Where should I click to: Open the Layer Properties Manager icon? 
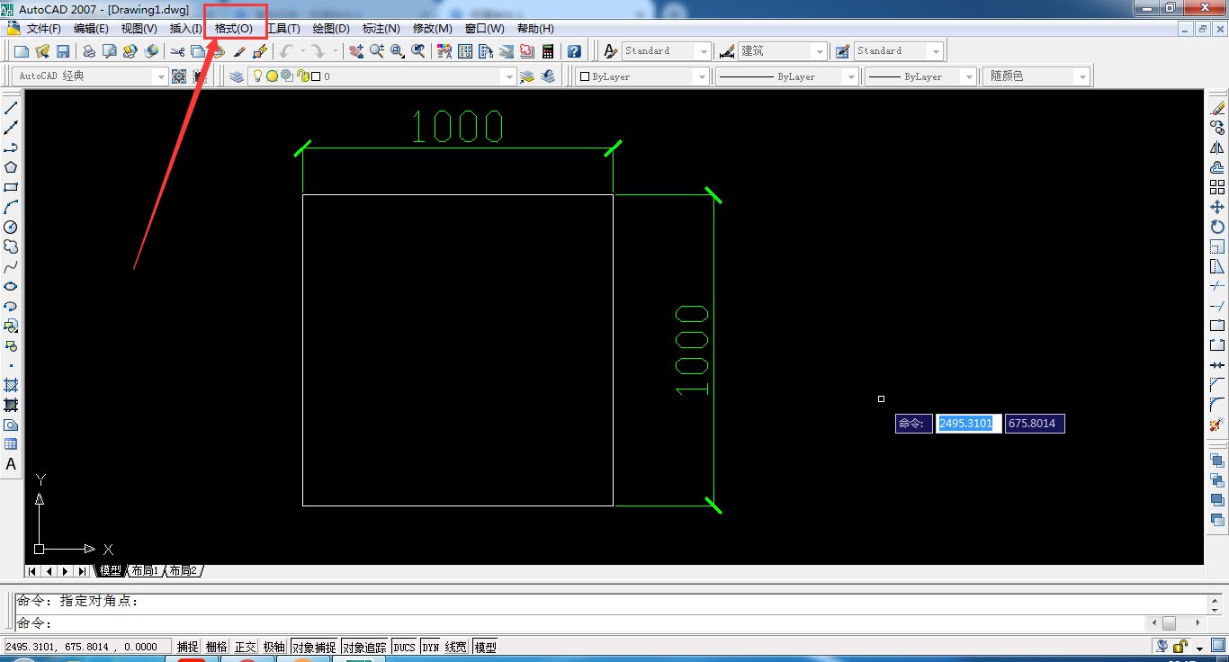(236, 76)
